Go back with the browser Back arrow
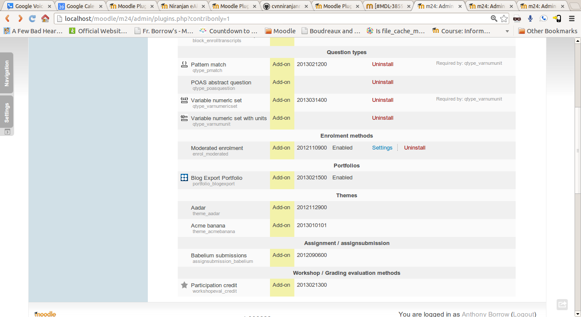 [x=7, y=19]
